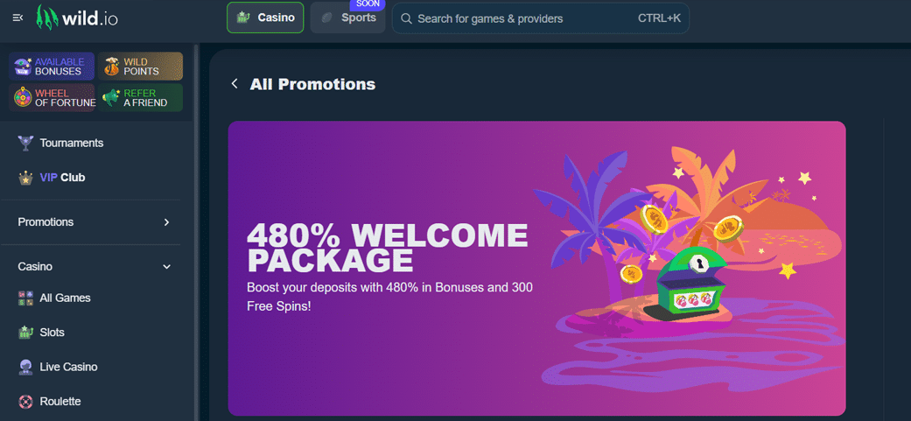This screenshot has height=421, width=911.
Task: Click the wild.io claw logo
Action: click(x=47, y=18)
